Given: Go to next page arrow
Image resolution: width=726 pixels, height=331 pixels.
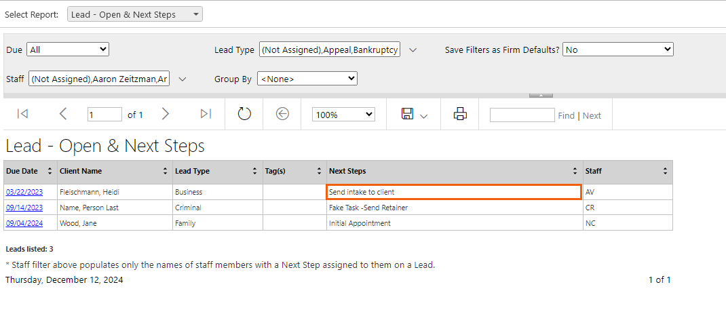Looking at the screenshot, I should point(166,114).
